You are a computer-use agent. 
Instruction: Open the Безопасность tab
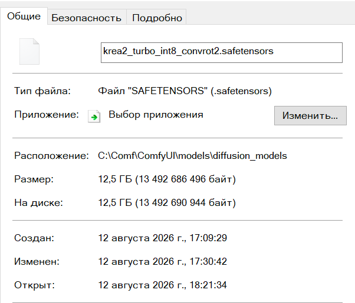[x=87, y=18]
